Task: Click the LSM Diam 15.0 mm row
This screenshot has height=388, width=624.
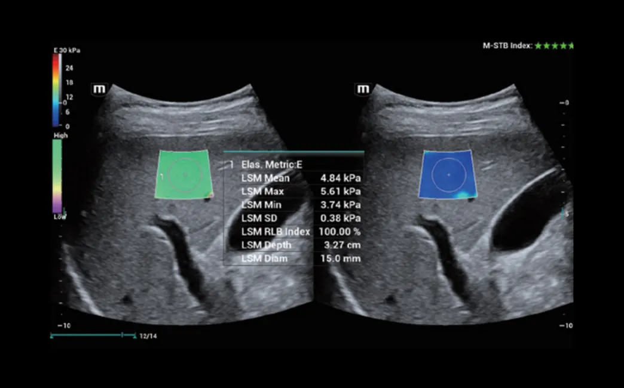Action: pyautogui.click(x=293, y=258)
